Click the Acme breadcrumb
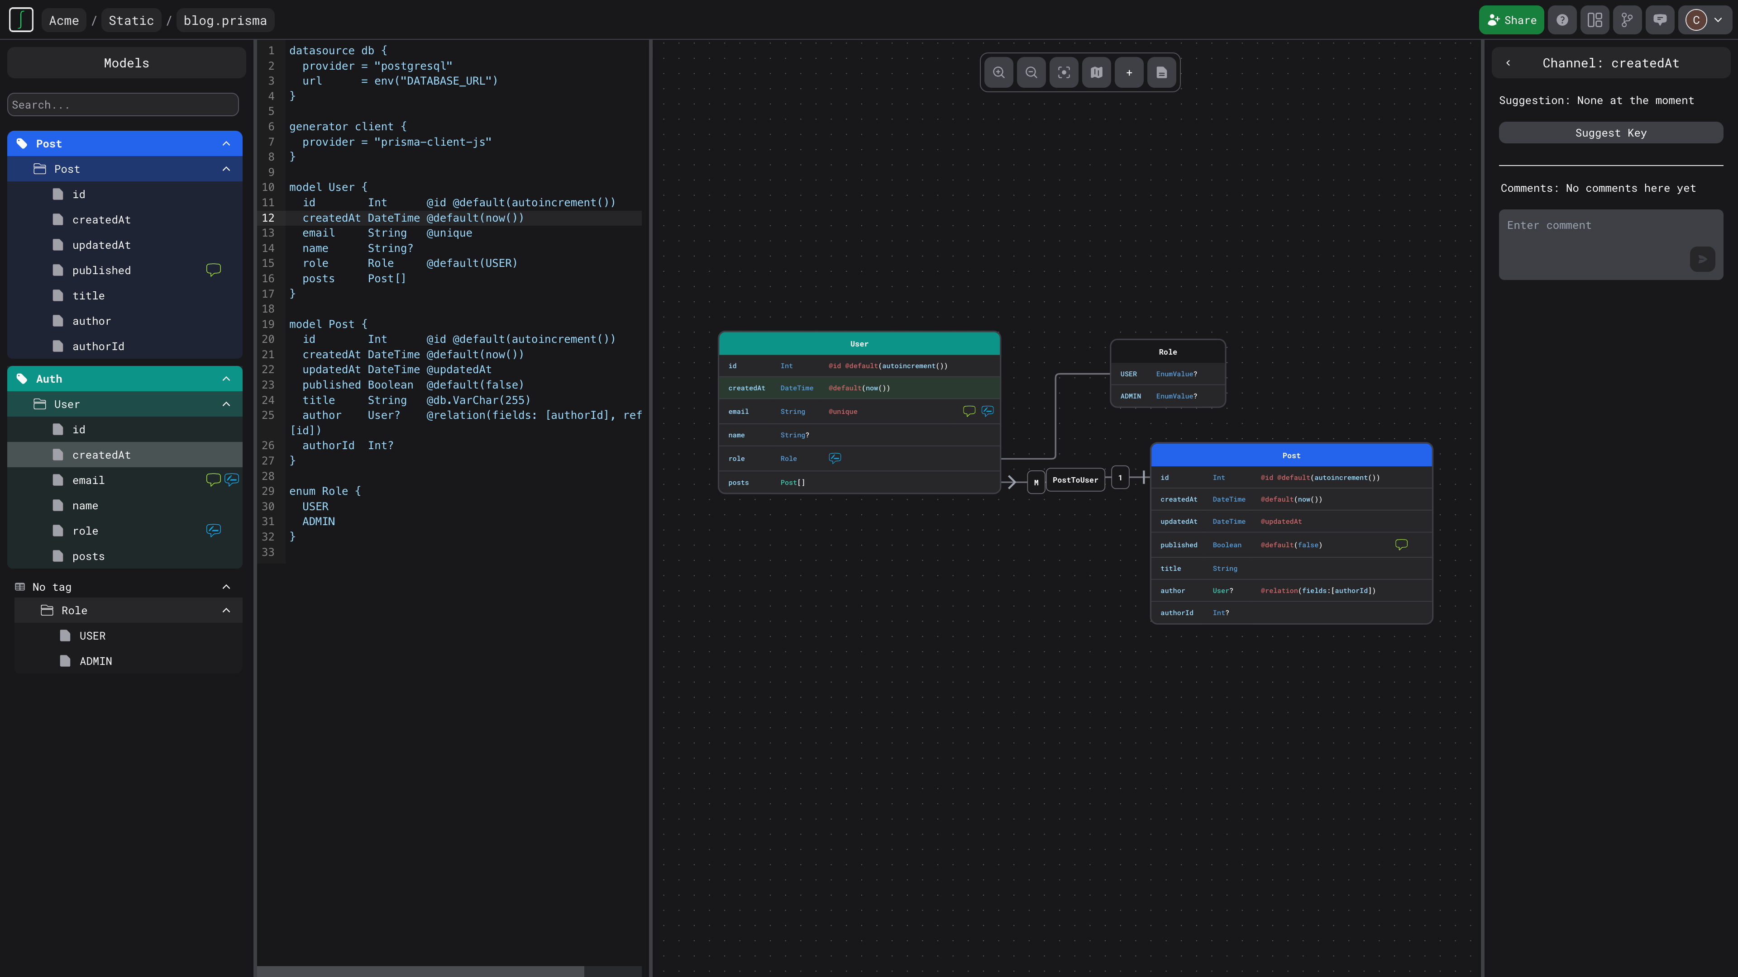This screenshot has height=977, width=1738. (64, 20)
